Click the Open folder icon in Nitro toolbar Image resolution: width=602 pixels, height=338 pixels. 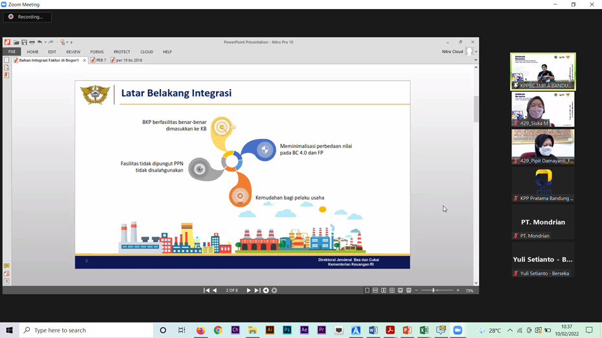[17, 42]
